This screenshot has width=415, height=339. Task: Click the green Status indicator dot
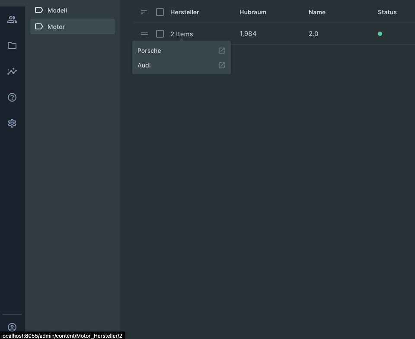pyautogui.click(x=380, y=33)
